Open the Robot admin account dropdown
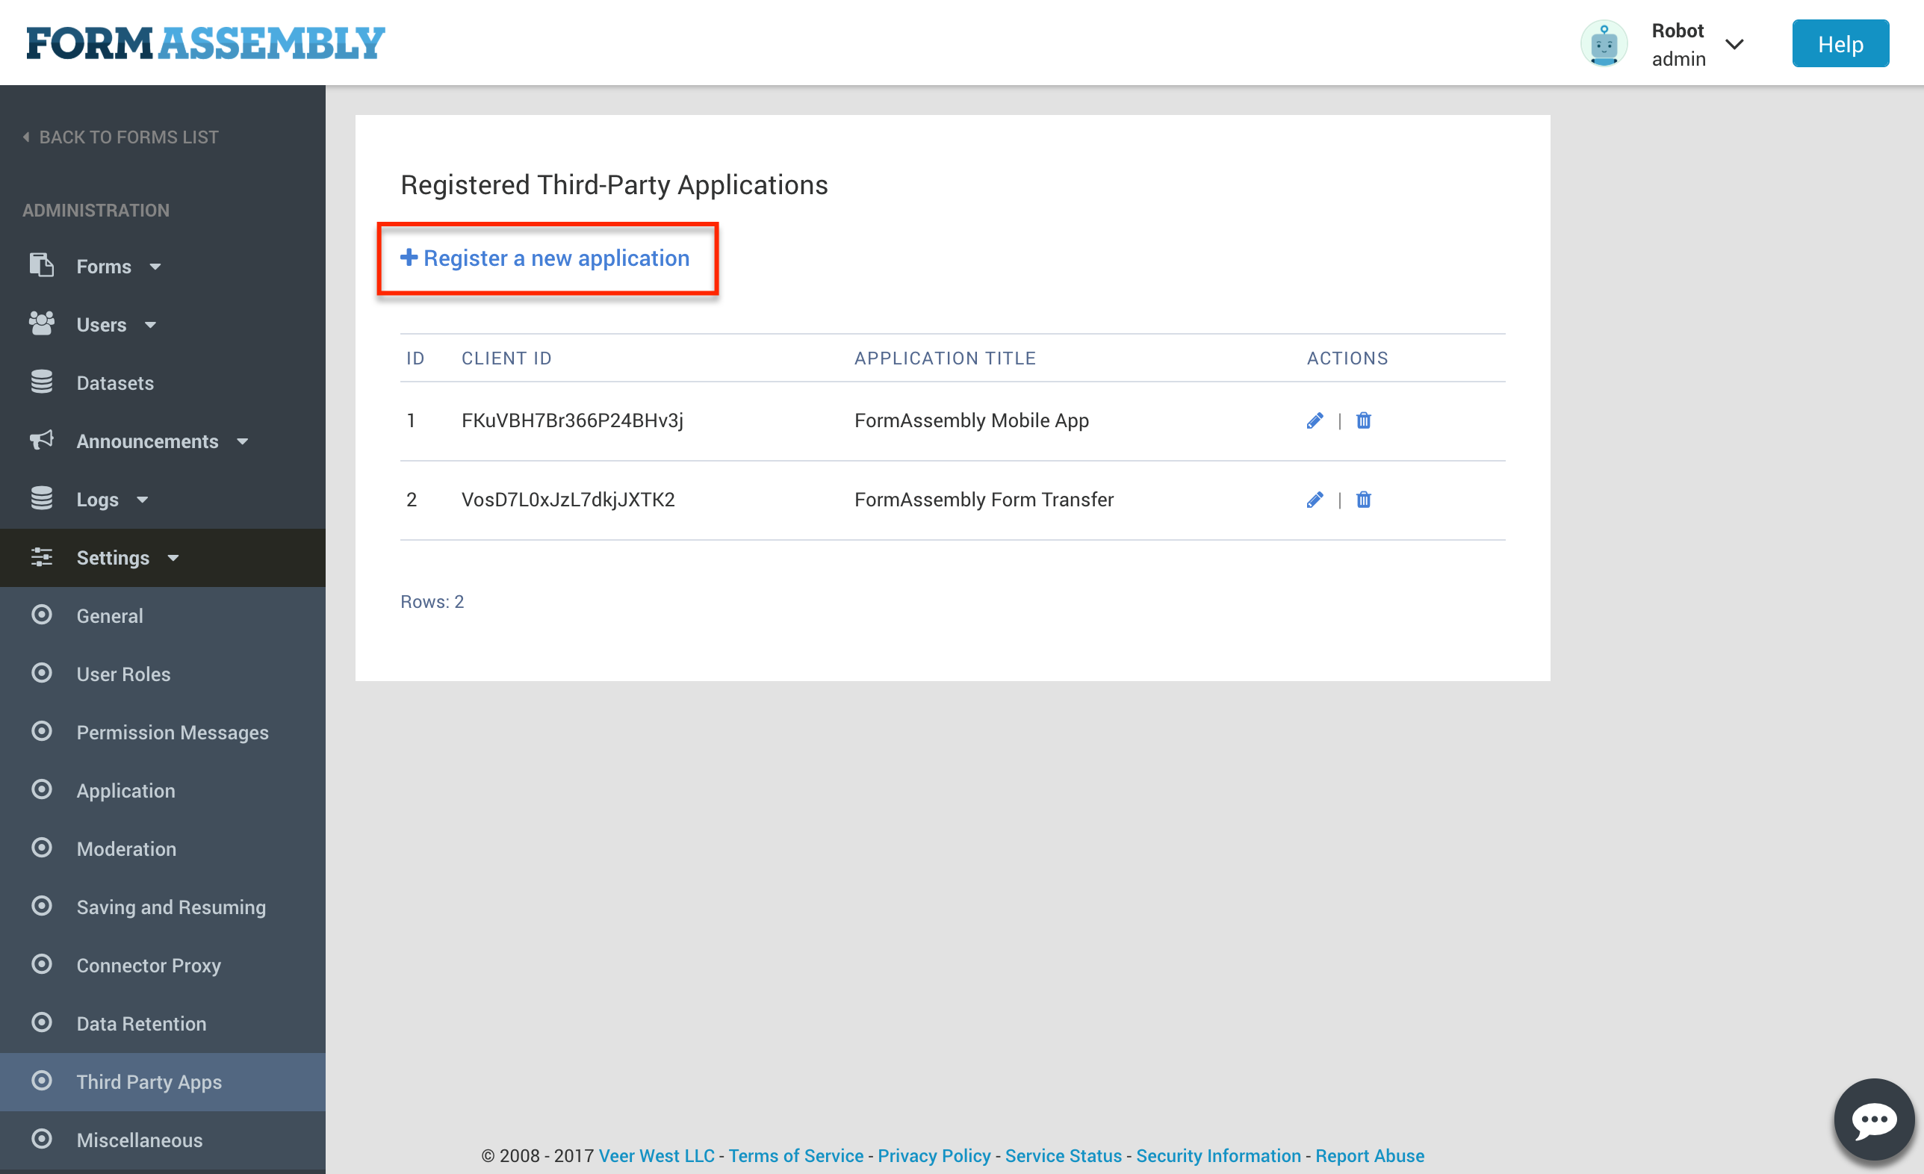This screenshot has width=1924, height=1174. click(x=1734, y=45)
